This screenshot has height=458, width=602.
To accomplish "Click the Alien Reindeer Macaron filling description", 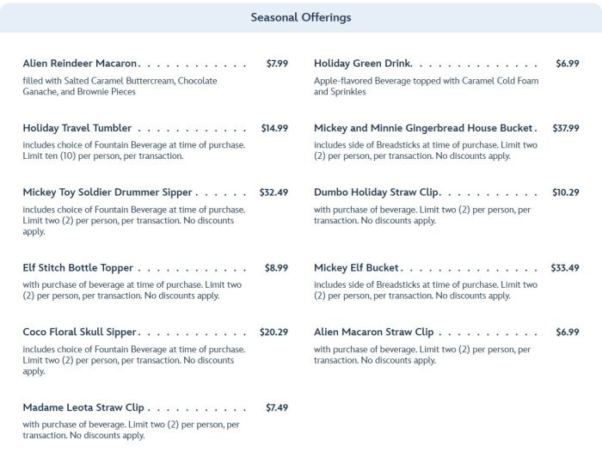I will tap(120, 86).
